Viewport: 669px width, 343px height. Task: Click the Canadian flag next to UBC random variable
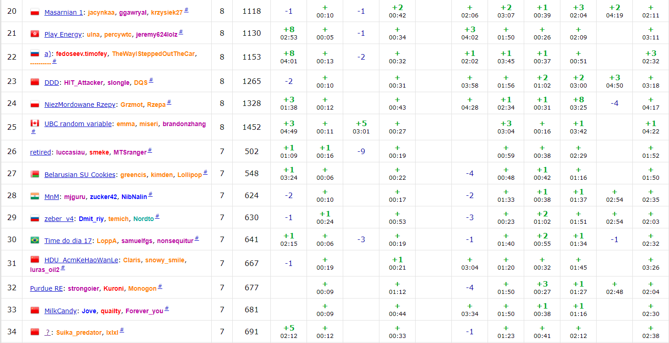pos(35,123)
